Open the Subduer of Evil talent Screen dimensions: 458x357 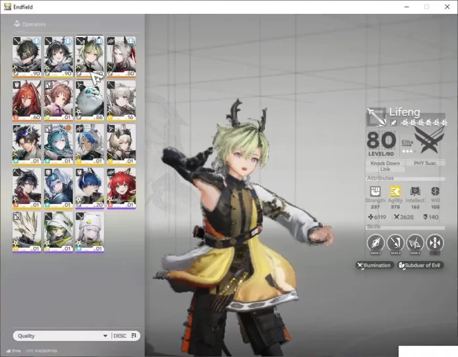coord(420,265)
